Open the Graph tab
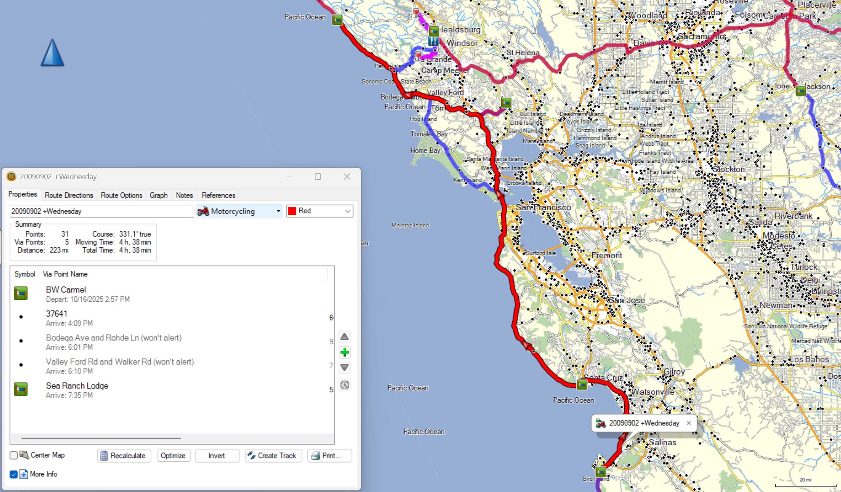Viewport: 841px width, 492px height. (158, 195)
